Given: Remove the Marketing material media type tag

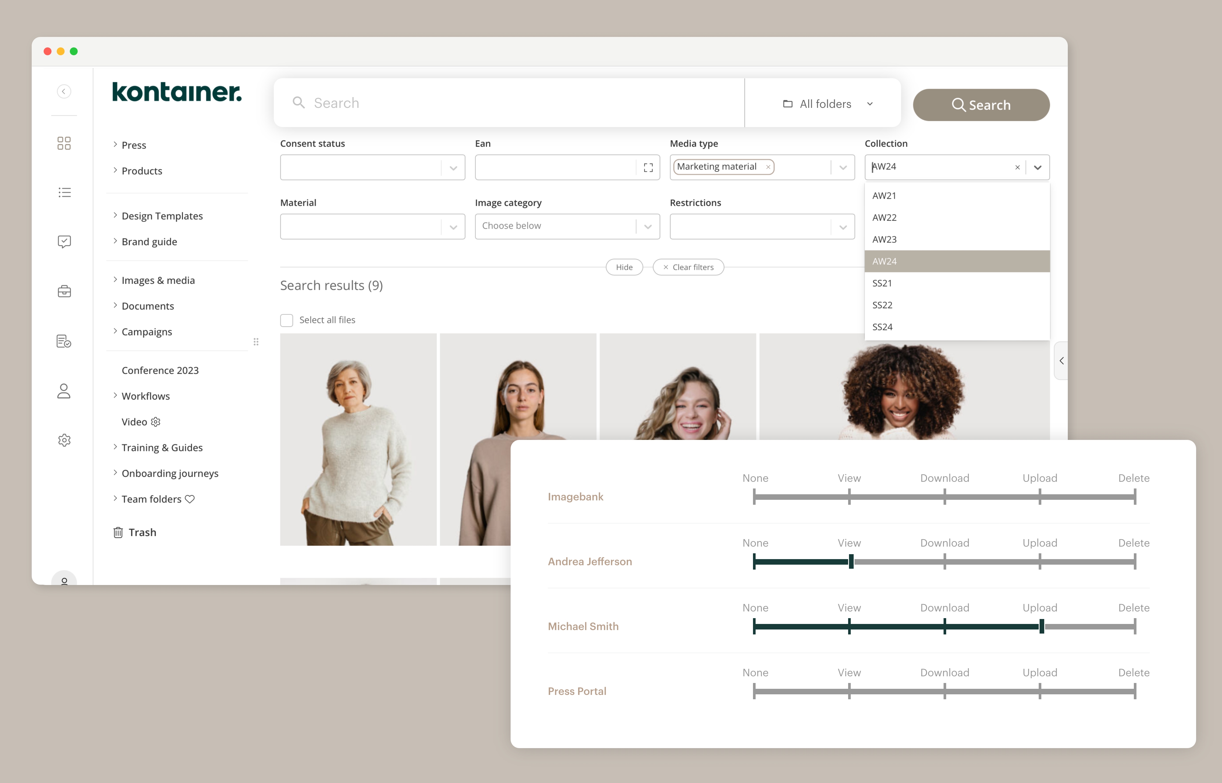Looking at the screenshot, I should pos(768,167).
